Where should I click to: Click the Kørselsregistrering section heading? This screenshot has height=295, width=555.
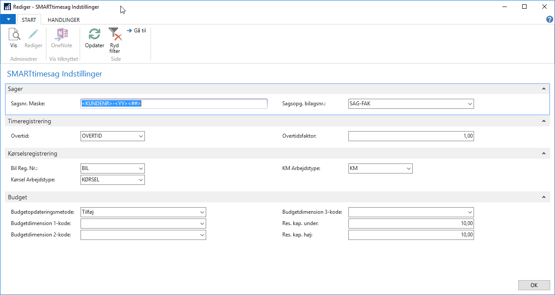pyautogui.click(x=33, y=153)
